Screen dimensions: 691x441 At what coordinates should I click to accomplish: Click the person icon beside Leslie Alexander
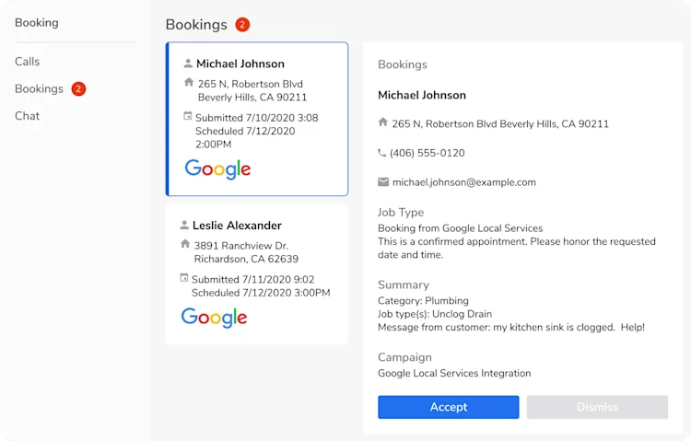coord(184,226)
